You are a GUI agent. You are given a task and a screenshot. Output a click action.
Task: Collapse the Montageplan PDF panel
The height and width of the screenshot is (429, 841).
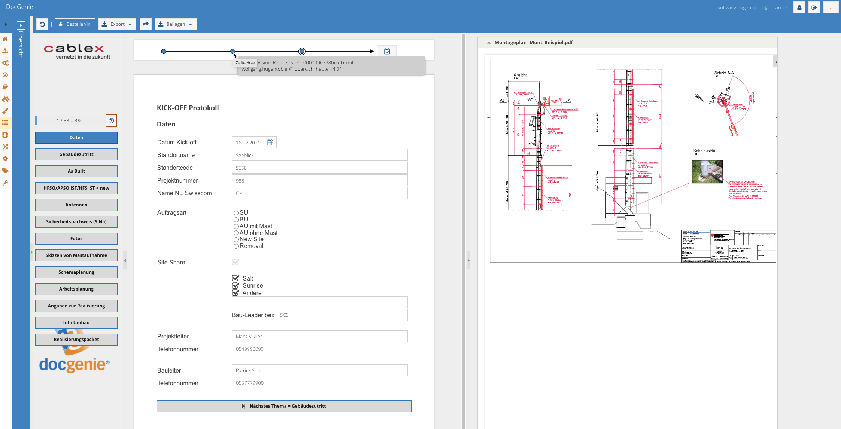click(x=489, y=43)
